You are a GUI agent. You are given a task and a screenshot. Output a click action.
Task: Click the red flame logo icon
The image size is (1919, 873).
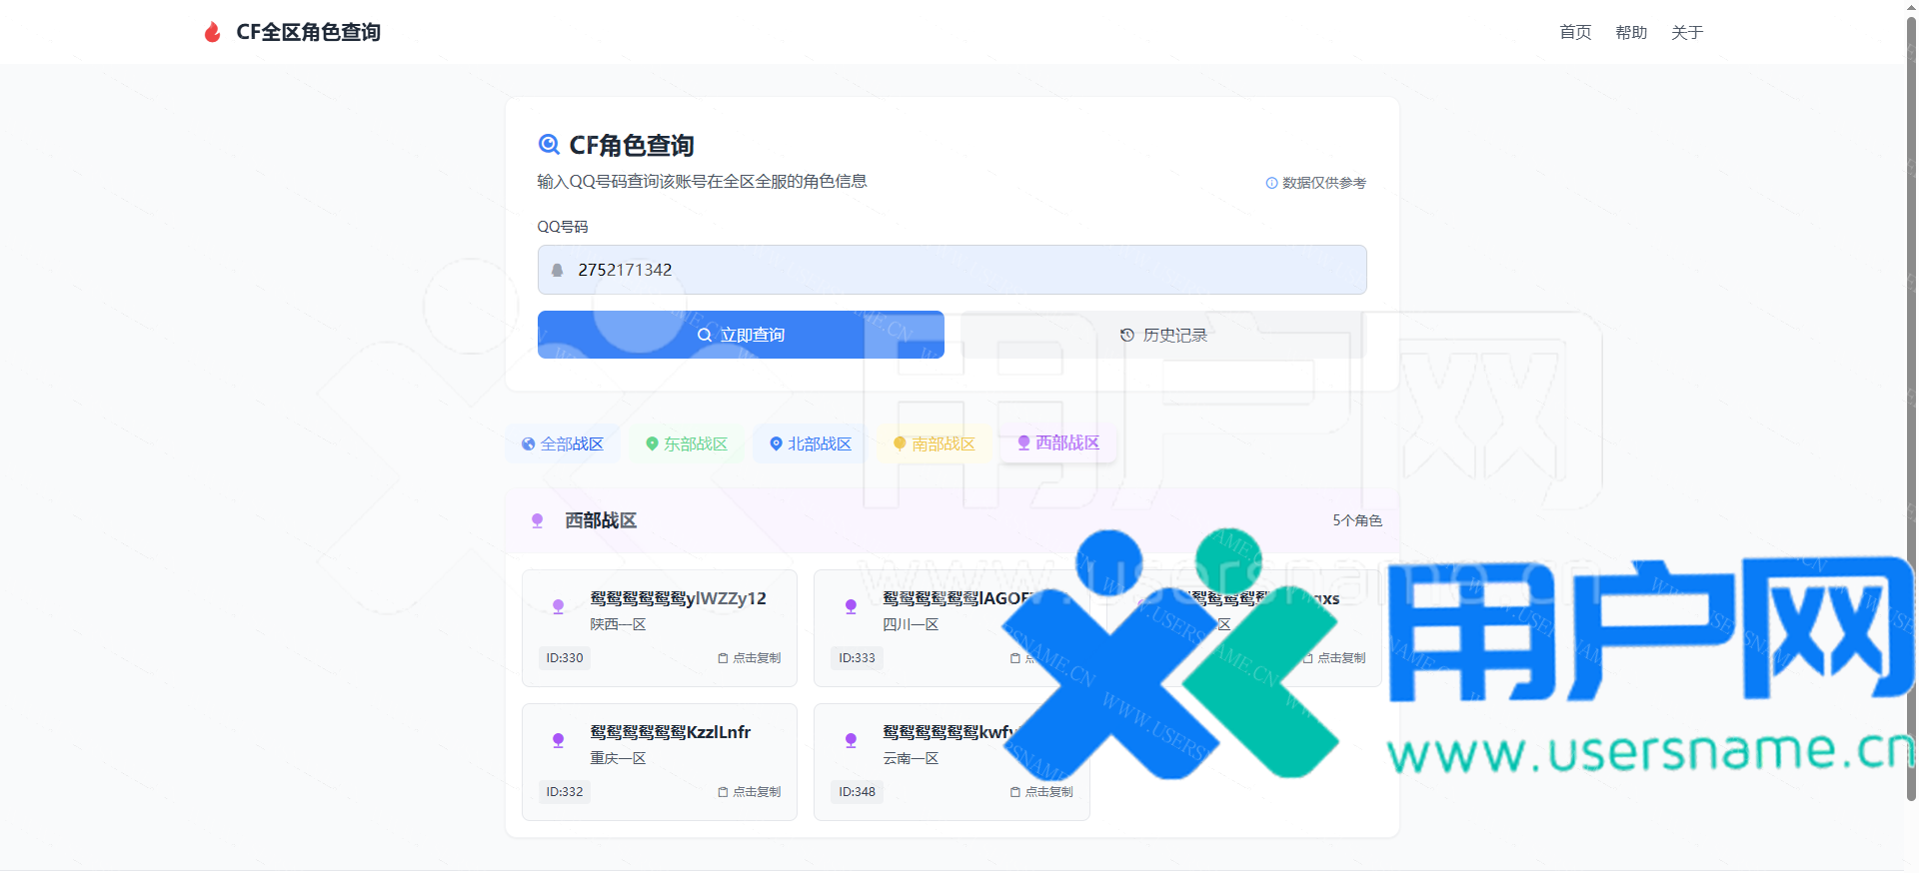pyautogui.click(x=212, y=33)
